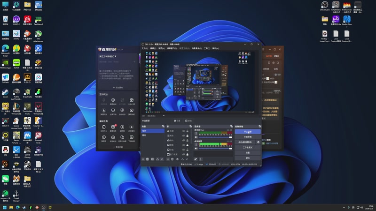Add a new source in Sources dock
The width and height of the screenshot is (376, 211).
click(x=168, y=159)
